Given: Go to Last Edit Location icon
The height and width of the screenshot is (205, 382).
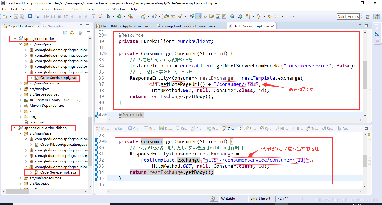Looking at the screenshot, I should click(270, 16).
